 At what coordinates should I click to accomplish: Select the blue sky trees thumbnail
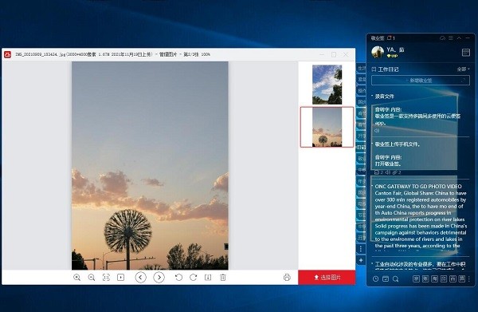pos(327,85)
